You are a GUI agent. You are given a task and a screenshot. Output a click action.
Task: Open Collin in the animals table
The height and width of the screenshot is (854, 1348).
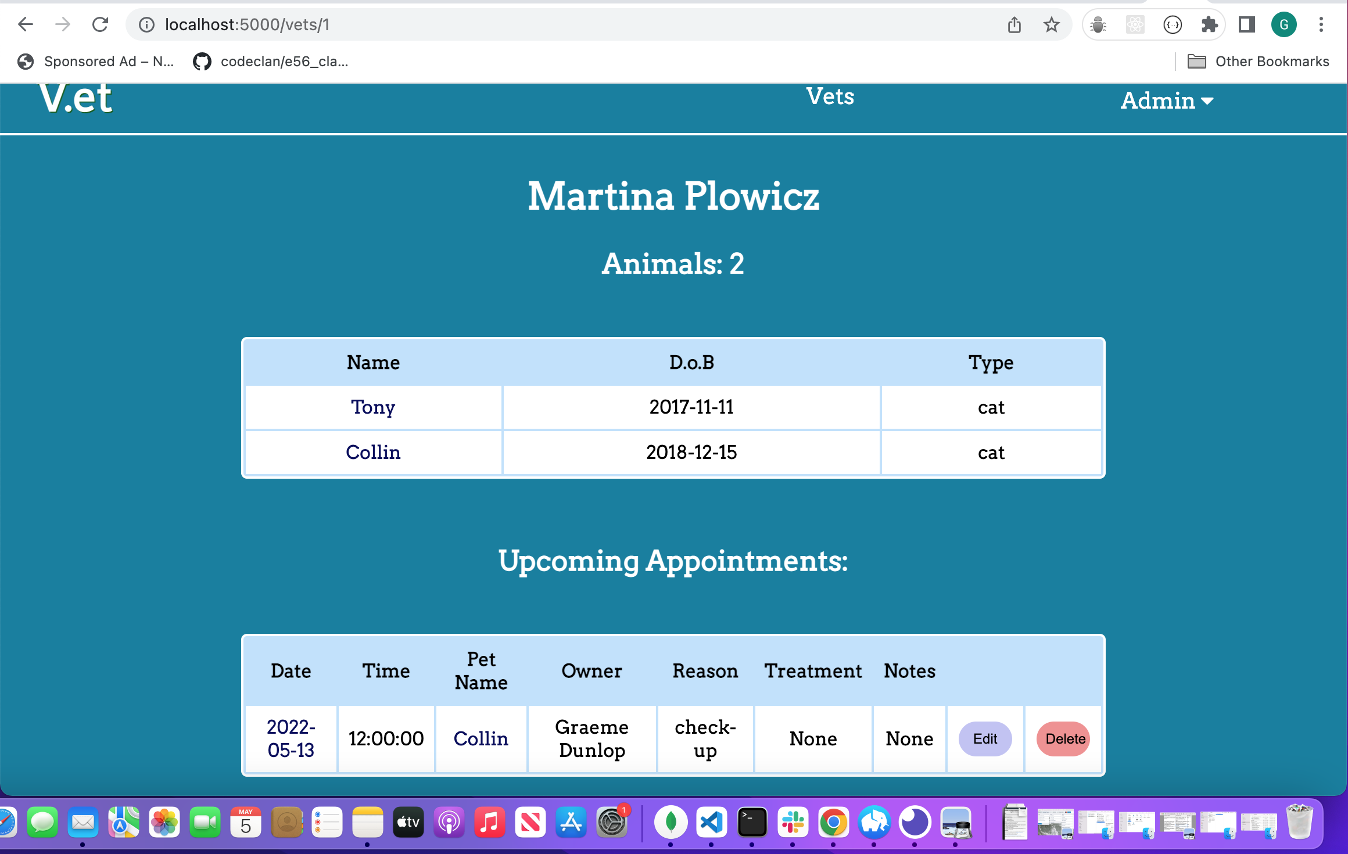373,452
